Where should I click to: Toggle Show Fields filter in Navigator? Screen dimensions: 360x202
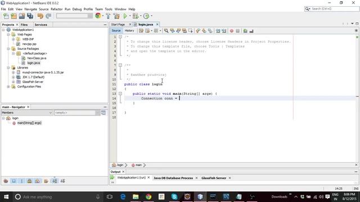(x=13, y=181)
